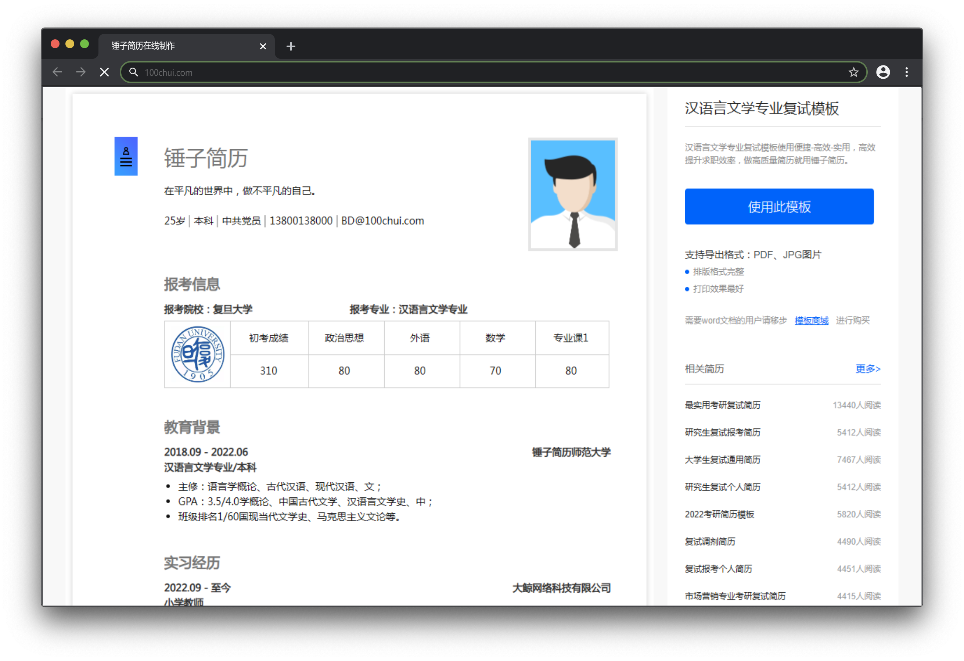The height and width of the screenshot is (661, 964).
Task: Open 复试报考个人简历
Action: [718, 569]
